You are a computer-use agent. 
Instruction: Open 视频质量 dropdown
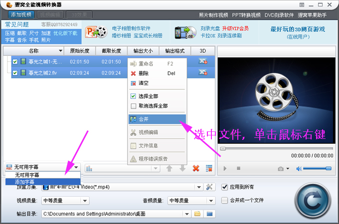[x=85, y=201]
